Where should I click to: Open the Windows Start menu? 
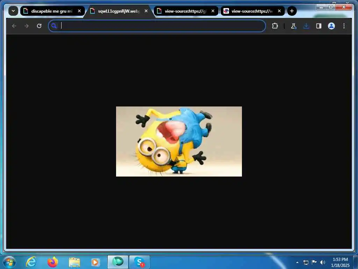[x=9, y=262]
